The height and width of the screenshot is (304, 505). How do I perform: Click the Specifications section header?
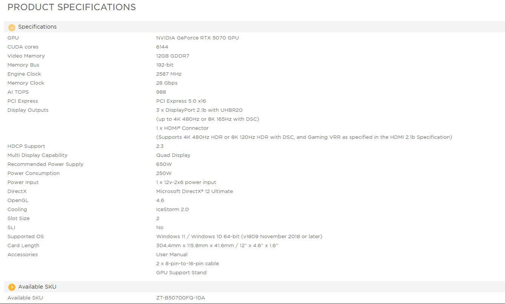254,27
